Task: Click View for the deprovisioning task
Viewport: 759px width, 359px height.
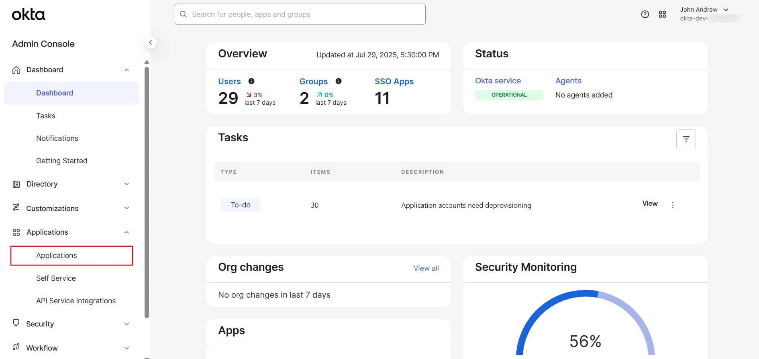Action: pyautogui.click(x=650, y=203)
